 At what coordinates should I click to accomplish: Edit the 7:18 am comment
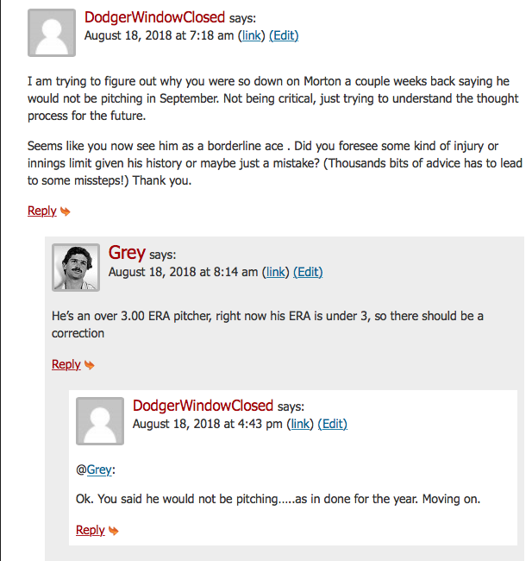point(284,35)
